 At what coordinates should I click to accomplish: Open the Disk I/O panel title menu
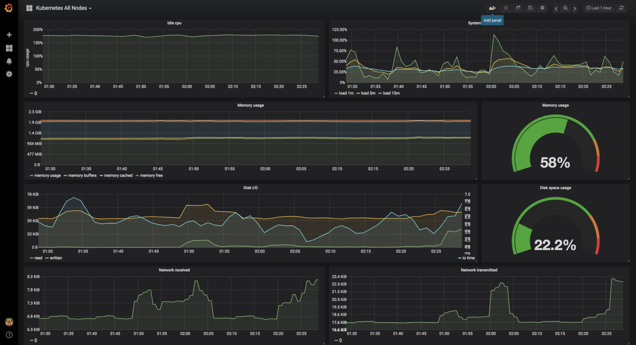[x=250, y=187]
